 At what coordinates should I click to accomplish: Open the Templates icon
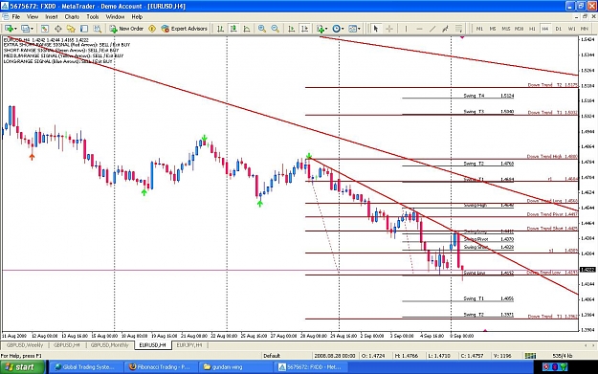point(352,29)
